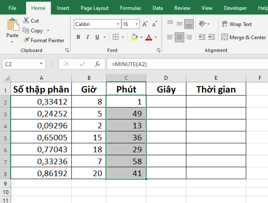Open the Calibri font name dropdown
268x203 pixels.
click(x=117, y=24)
